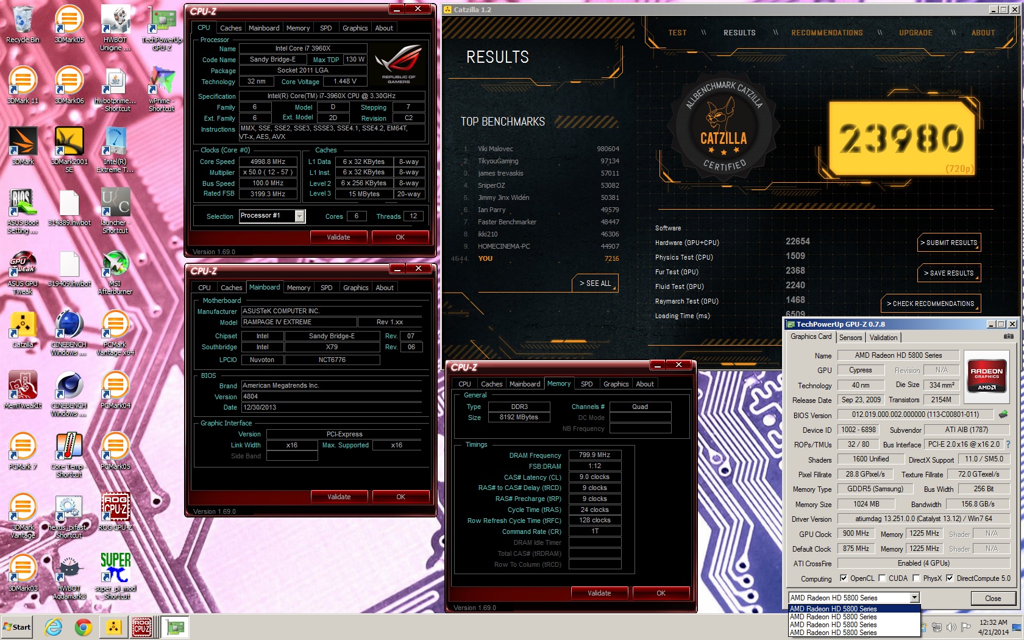
Task: Open the MSI Afterburner desktop icon
Action: coord(115,272)
